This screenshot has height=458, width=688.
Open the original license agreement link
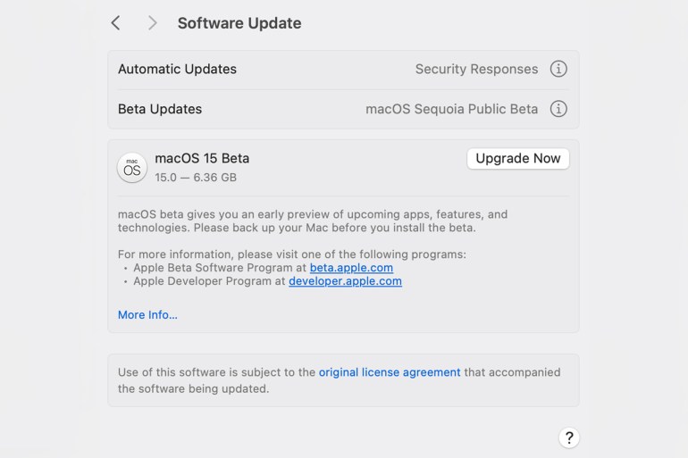pyautogui.click(x=390, y=372)
